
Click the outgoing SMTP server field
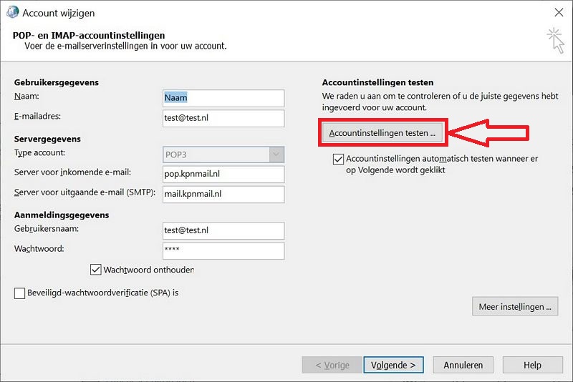223,195
